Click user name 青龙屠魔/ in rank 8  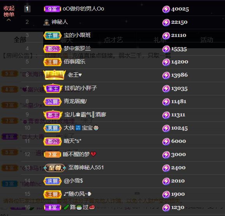pos(75,102)
